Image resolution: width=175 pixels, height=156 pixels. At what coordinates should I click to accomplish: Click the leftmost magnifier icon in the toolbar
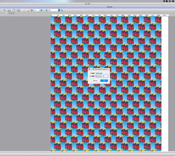pos(5,10)
